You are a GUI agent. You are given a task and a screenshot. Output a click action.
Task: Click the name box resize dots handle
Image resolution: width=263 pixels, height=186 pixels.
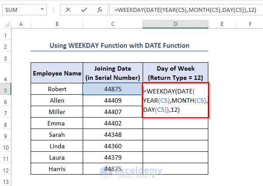pyautogui.click(x=54, y=9)
